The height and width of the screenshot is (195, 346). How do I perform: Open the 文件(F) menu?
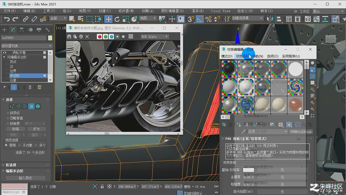click(x=10, y=11)
